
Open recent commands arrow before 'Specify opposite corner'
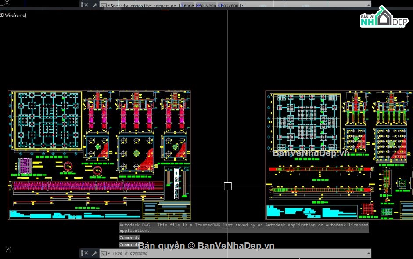pyautogui.click(x=108, y=5)
